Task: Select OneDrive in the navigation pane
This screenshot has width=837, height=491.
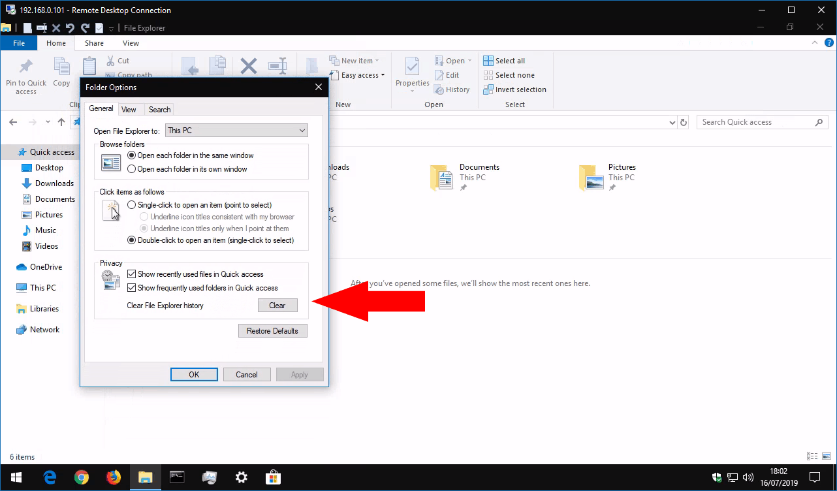Action: 39,267
